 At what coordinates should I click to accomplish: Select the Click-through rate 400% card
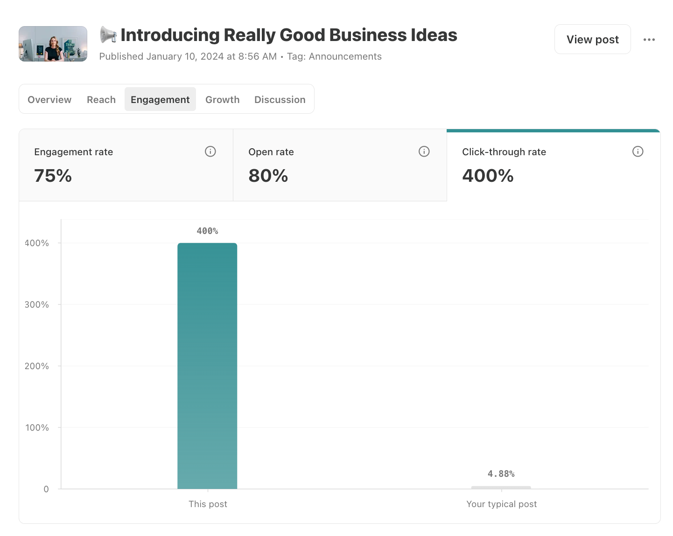(x=554, y=165)
